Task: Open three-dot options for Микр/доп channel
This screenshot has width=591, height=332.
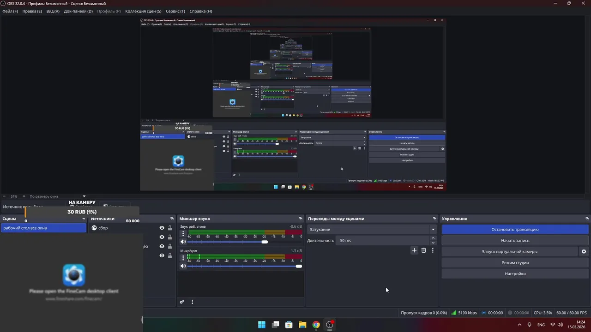Action: (x=183, y=258)
